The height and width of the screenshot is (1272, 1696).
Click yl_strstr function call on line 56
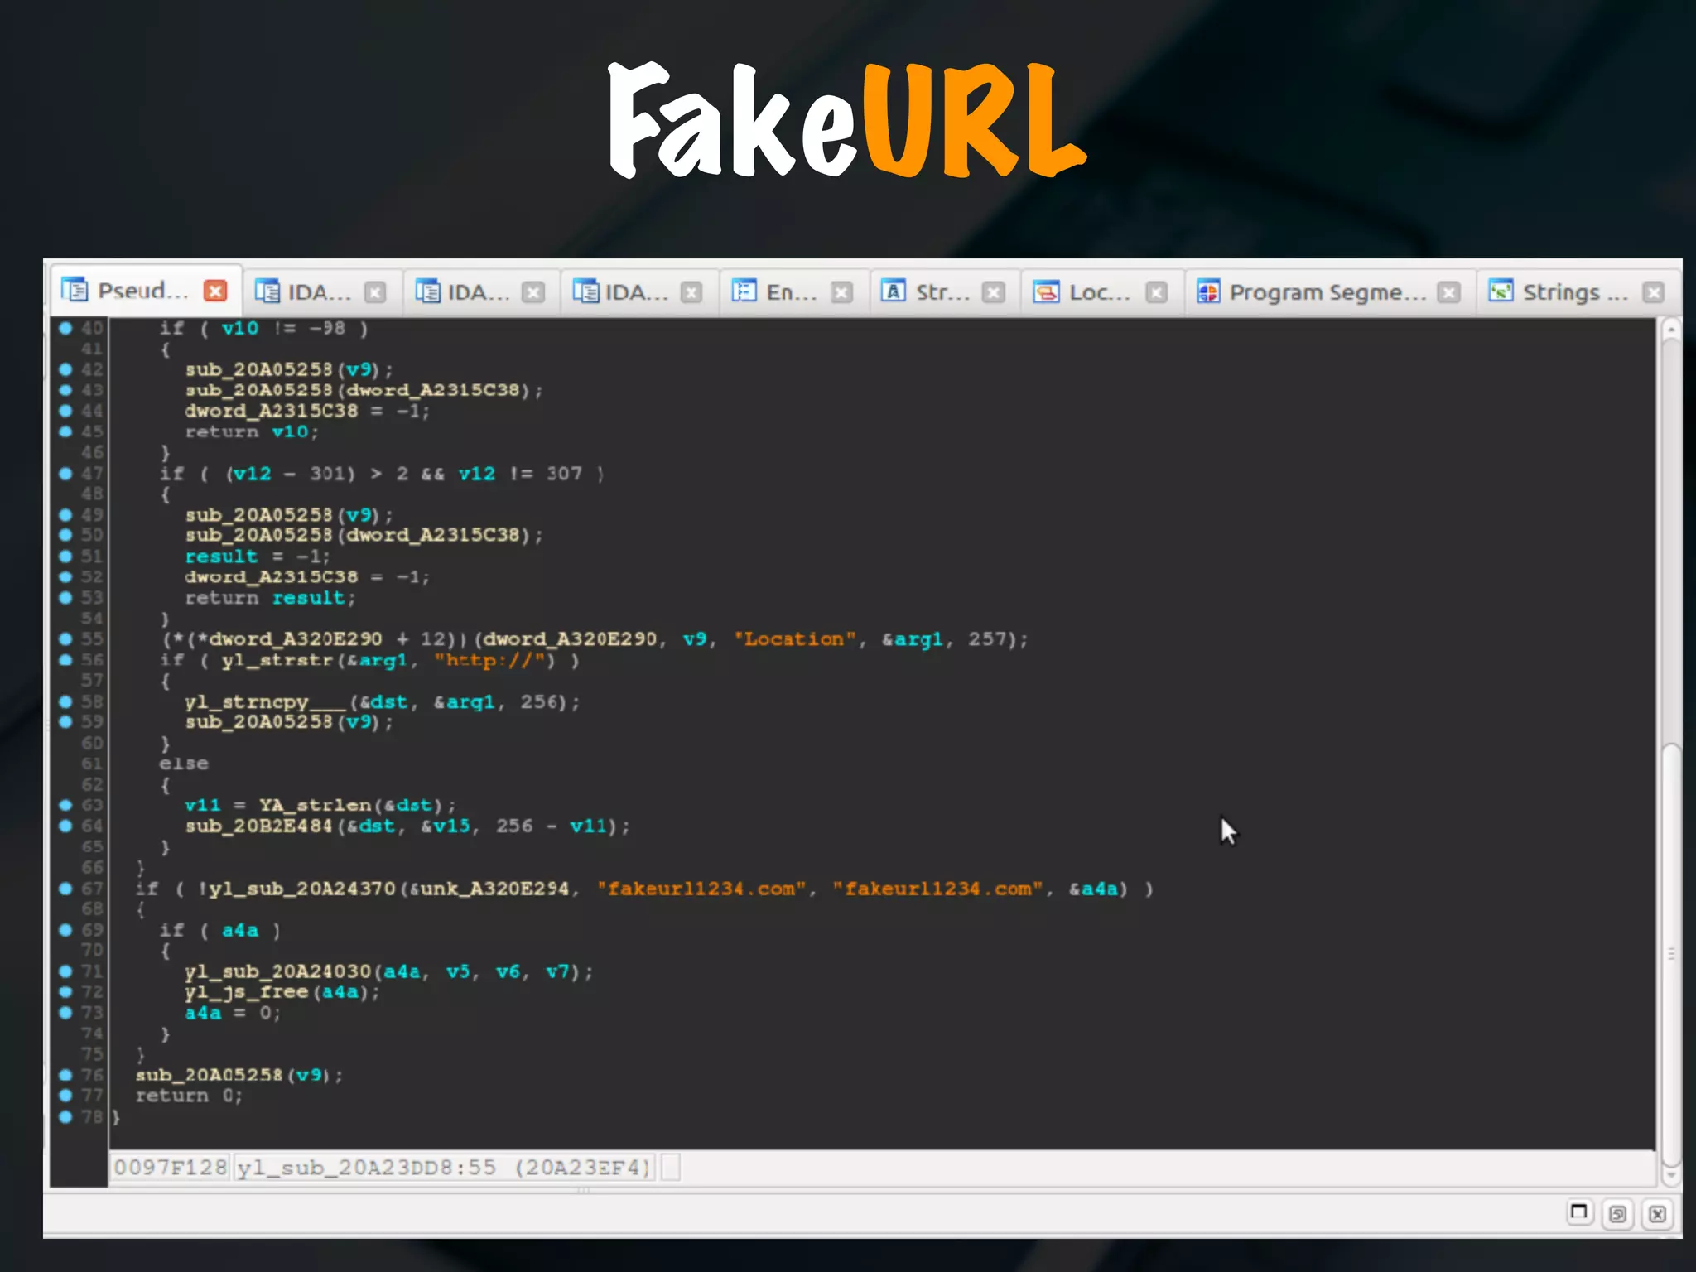click(x=277, y=660)
